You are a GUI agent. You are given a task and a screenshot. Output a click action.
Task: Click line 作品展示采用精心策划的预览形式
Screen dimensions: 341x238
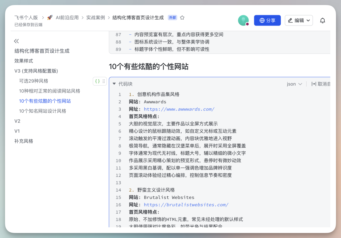coord(185,161)
